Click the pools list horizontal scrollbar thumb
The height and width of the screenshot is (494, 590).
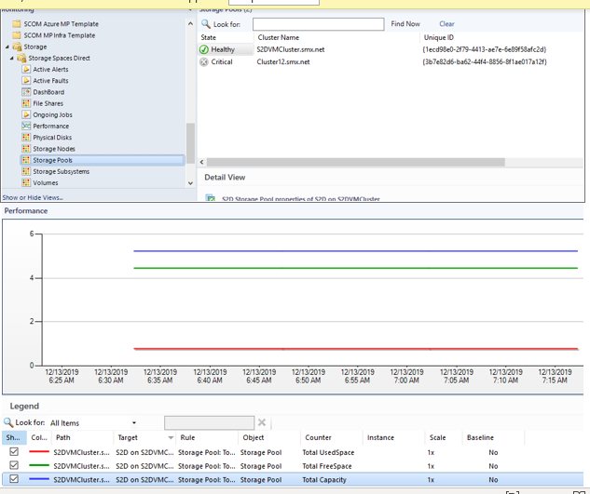pyautogui.click(x=355, y=162)
